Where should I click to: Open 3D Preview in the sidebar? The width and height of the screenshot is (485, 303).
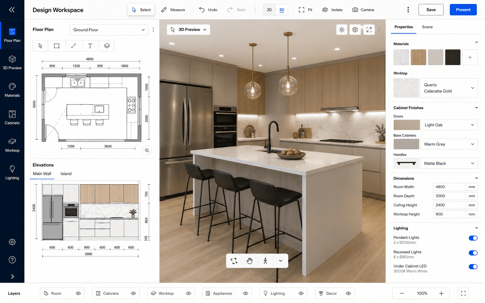tap(12, 63)
